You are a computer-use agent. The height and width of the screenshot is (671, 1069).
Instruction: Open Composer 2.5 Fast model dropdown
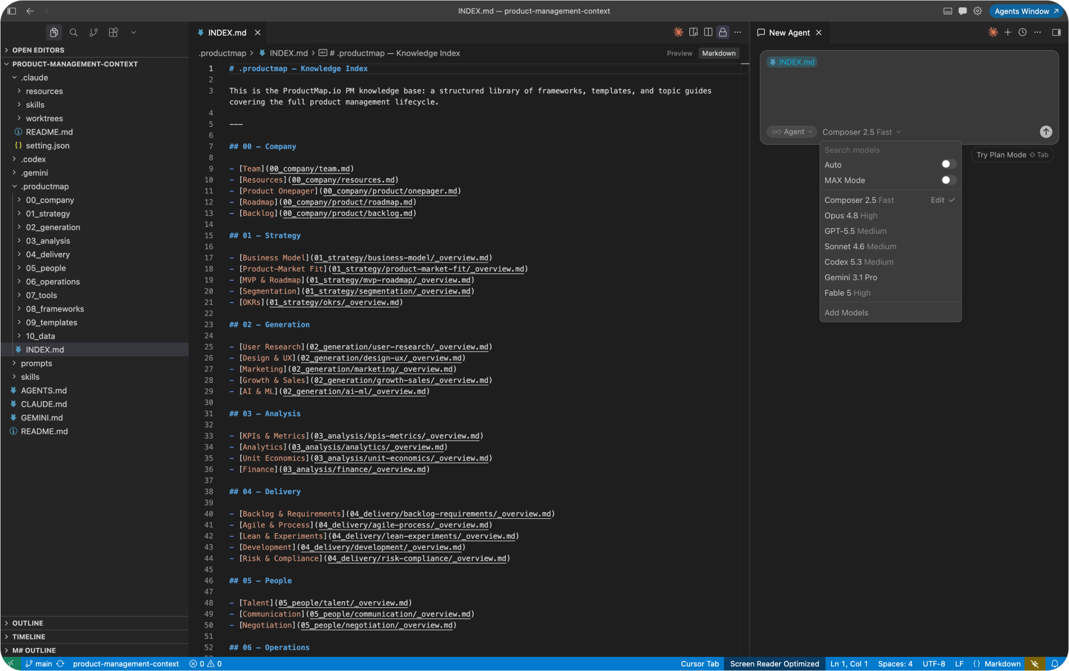click(x=861, y=132)
